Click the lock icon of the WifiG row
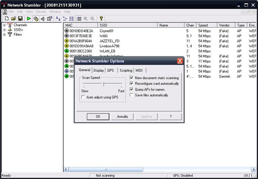258x179 pixels. 66,36
